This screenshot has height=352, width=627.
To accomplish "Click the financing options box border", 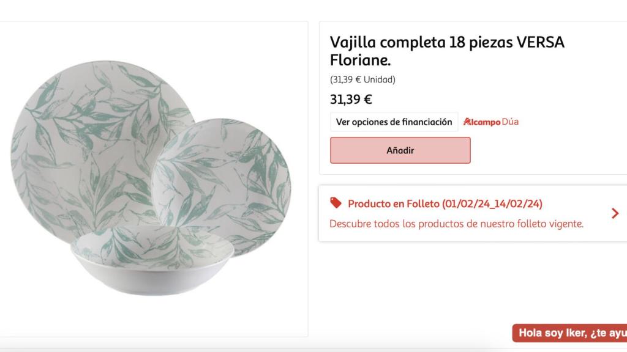I will (394, 122).
